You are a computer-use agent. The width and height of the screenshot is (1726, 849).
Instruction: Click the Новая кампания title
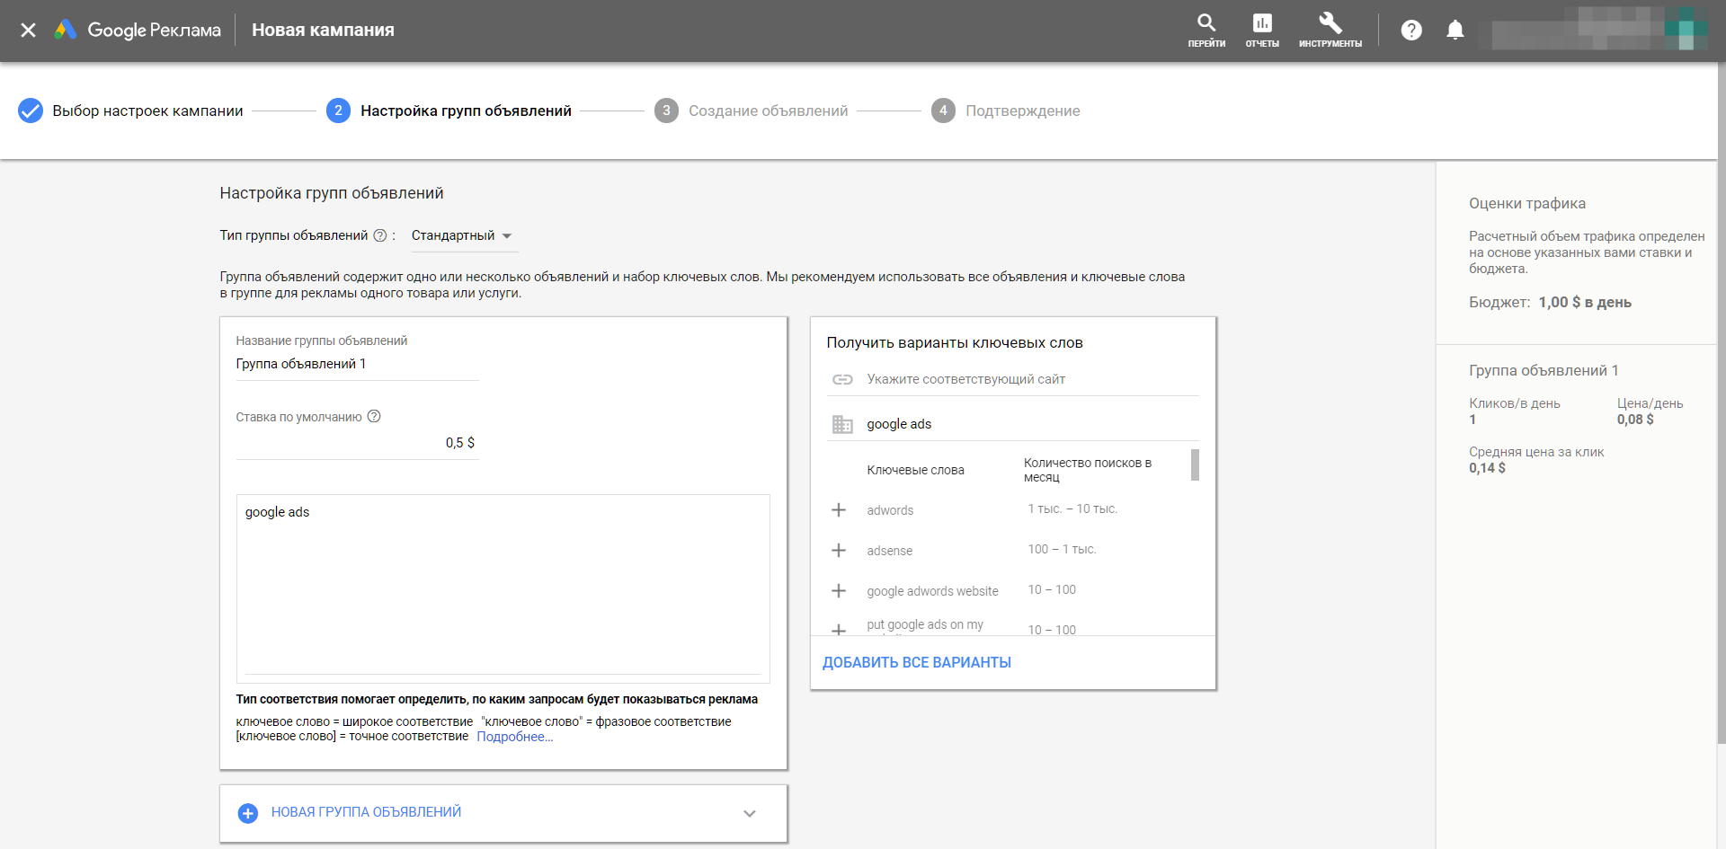(x=323, y=30)
